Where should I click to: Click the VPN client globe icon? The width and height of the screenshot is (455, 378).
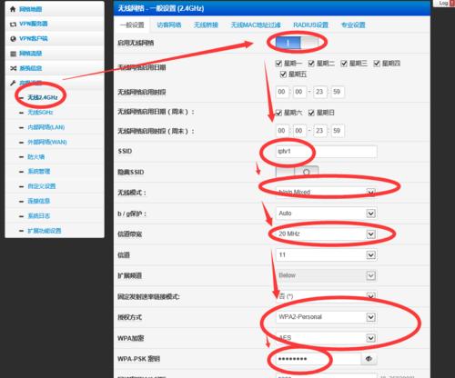coord(13,39)
